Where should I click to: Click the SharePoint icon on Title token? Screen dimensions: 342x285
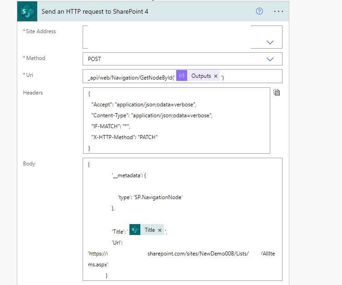tap(135, 230)
